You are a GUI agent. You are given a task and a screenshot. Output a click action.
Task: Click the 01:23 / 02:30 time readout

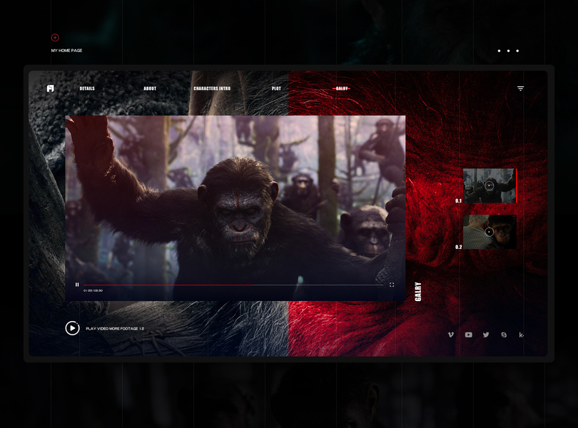93,291
